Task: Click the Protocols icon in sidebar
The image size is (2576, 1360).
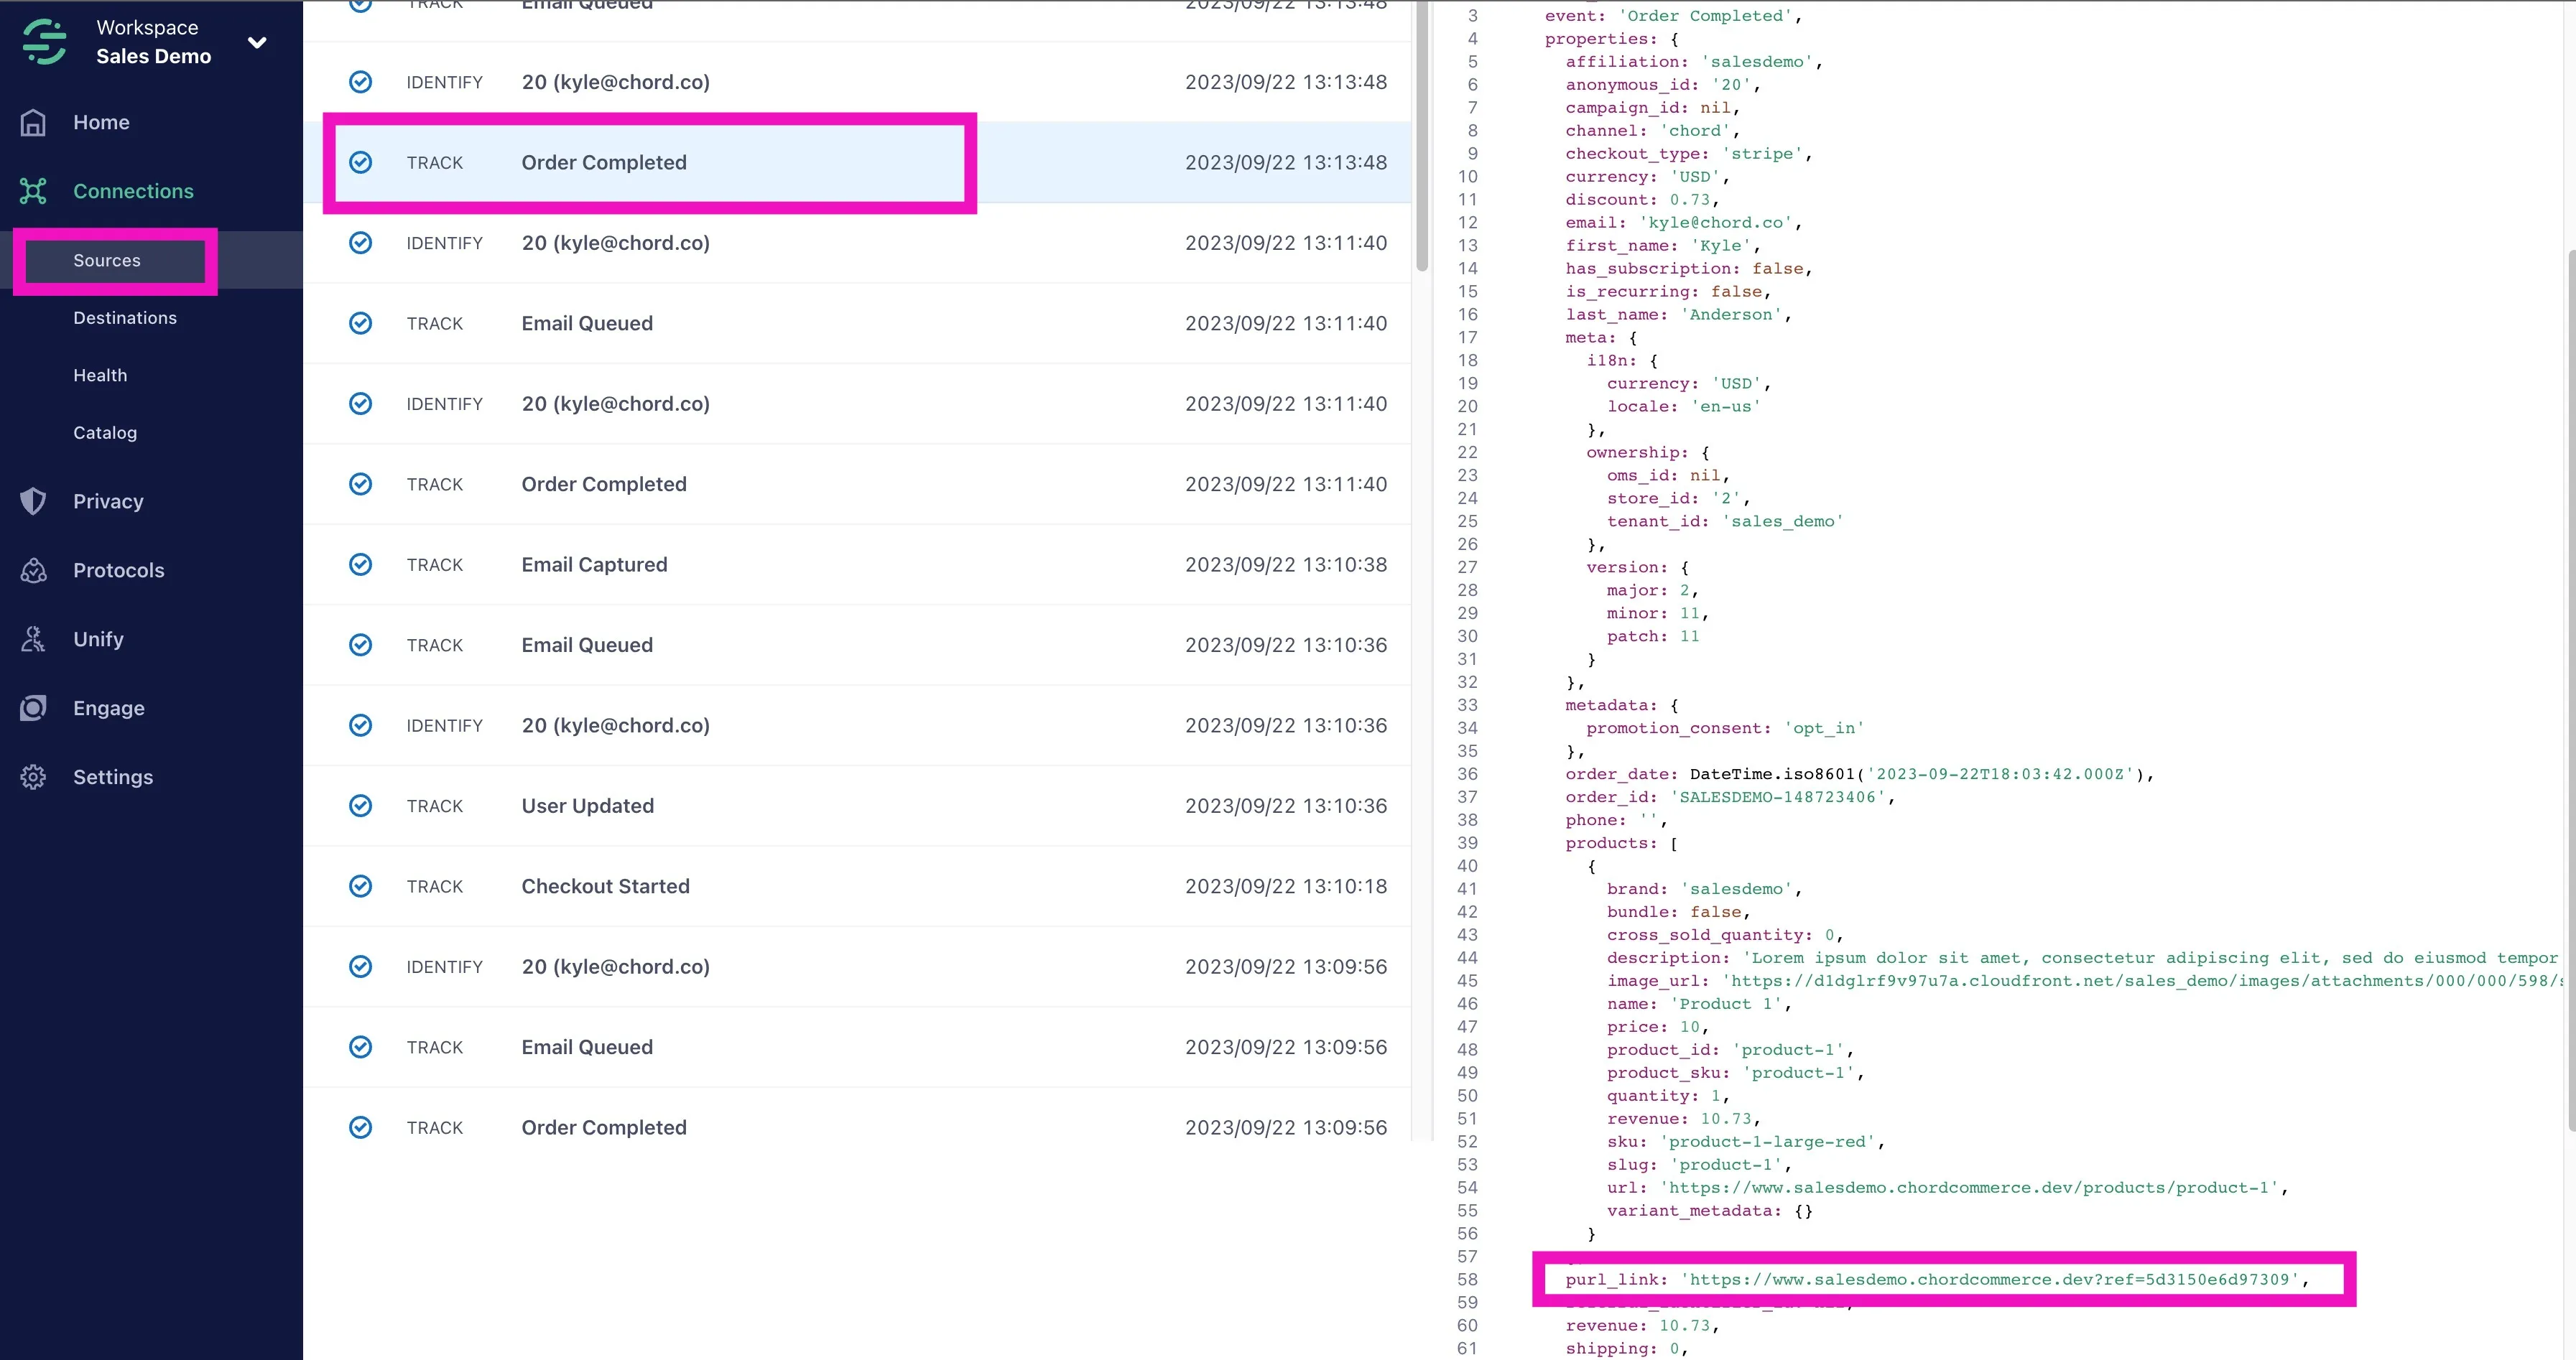Action: point(33,569)
